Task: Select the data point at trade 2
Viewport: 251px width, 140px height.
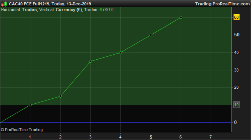Action: [x=60, y=96]
